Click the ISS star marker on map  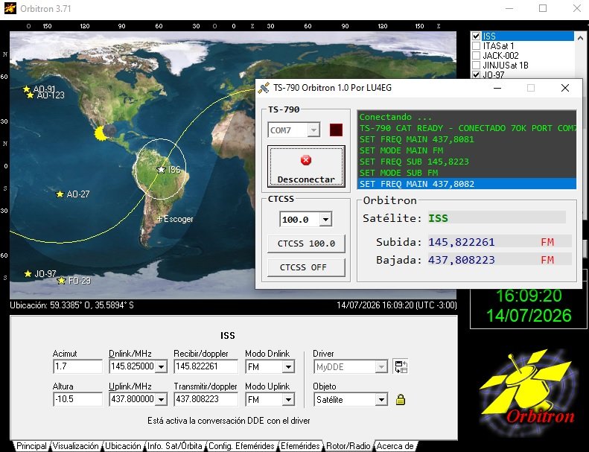pyautogui.click(x=161, y=170)
